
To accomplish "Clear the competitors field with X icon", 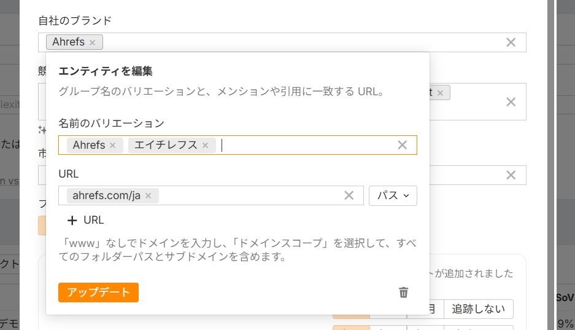I will pyautogui.click(x=511, y=102).
